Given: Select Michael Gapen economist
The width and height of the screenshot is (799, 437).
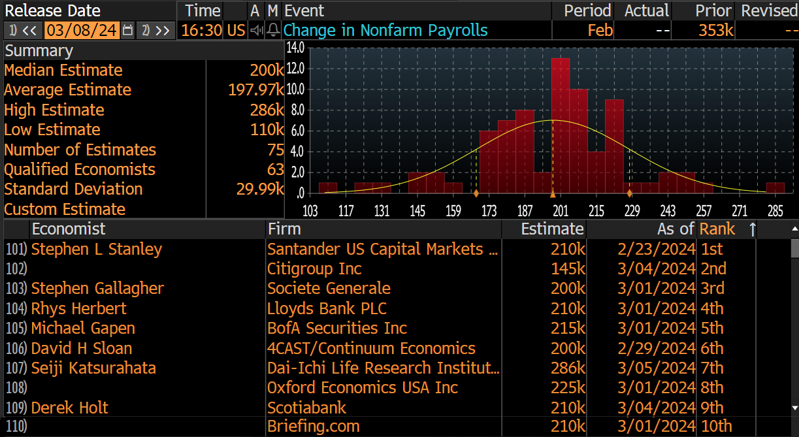Looking at the screenshot, I should [x=83, y=329].
